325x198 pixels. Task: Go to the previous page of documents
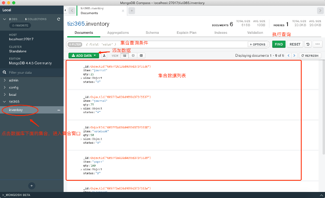[x=288, y=56]
